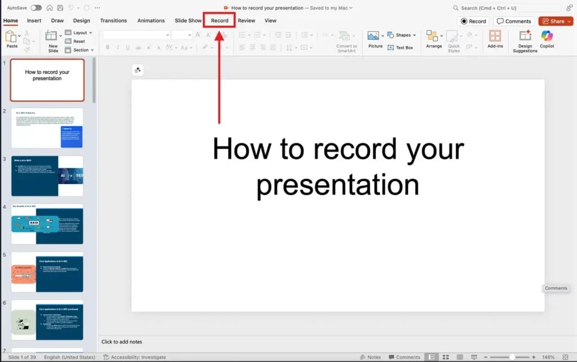The image size is (577, 362).
Task: Switch to Reading view in status bar
Action: pos(459,356)
